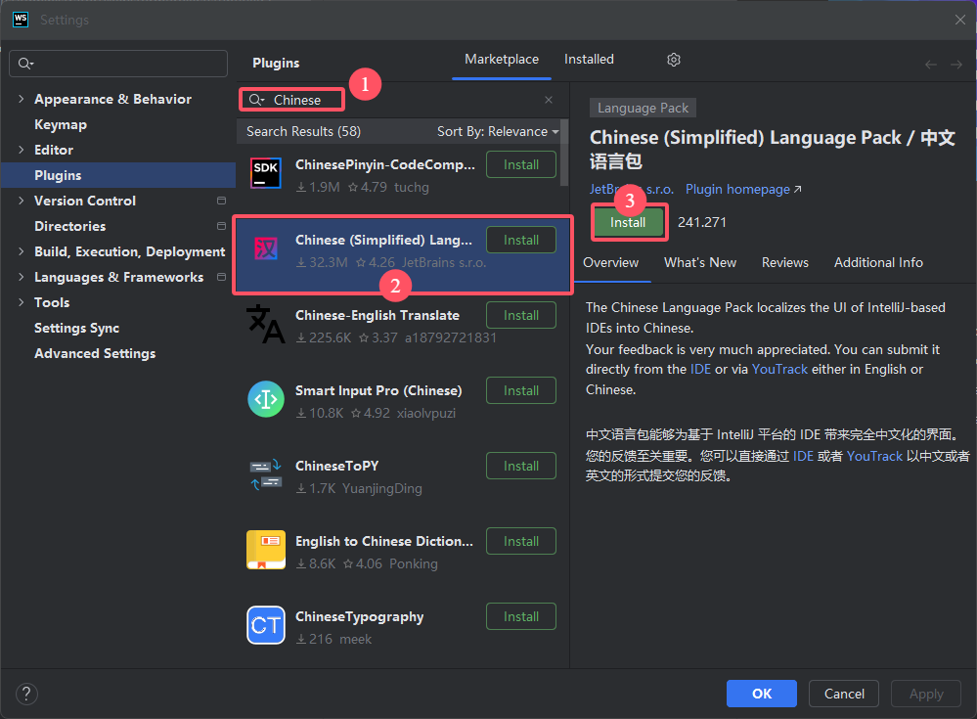Install the ChineseToPY plugin
Screen dimensions: 977x719
click(521, 466)
